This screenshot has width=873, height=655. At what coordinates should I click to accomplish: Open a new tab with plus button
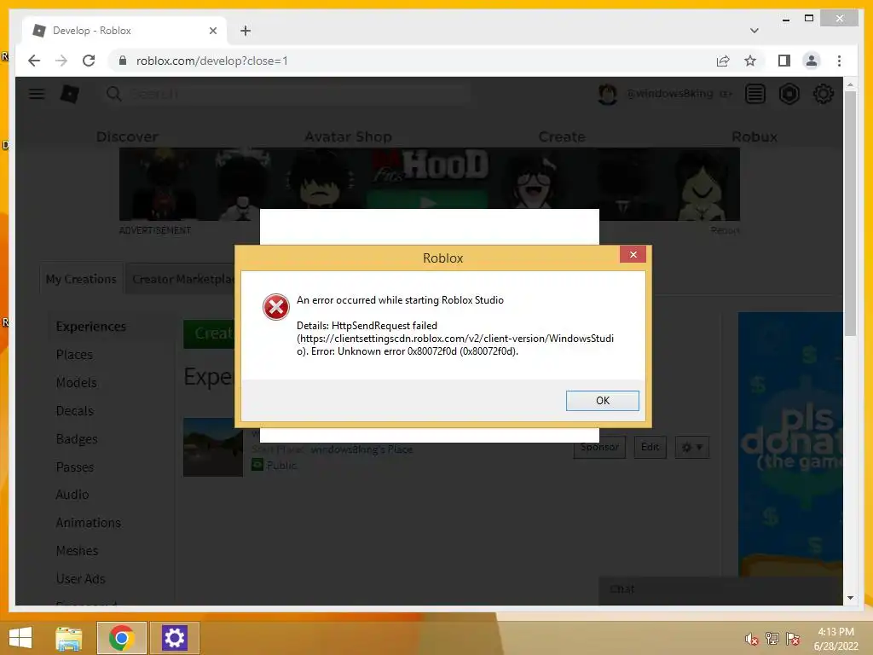246,31
